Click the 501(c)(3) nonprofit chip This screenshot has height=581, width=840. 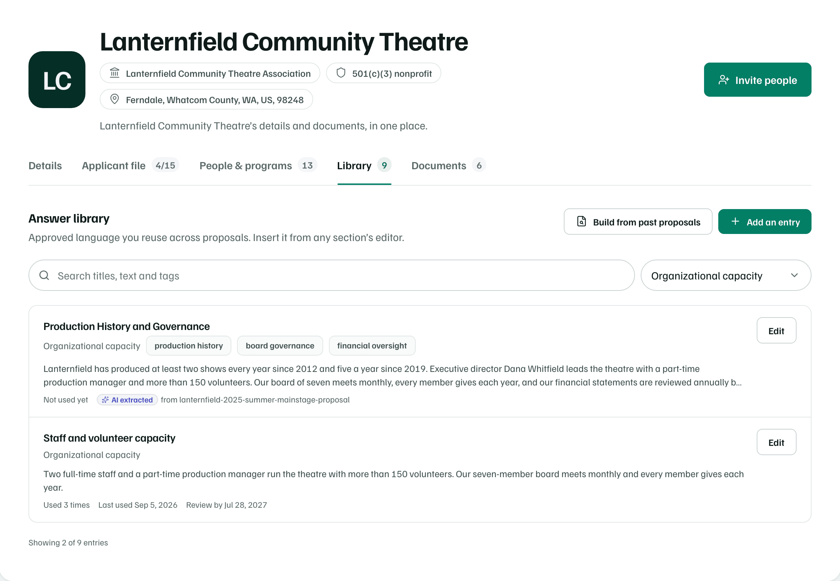pos(384,73)
